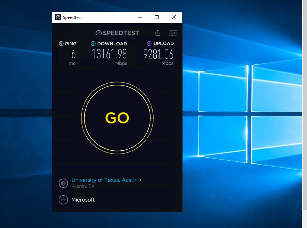Expand server selection with the chevron arrow

[x=140, y=180]
